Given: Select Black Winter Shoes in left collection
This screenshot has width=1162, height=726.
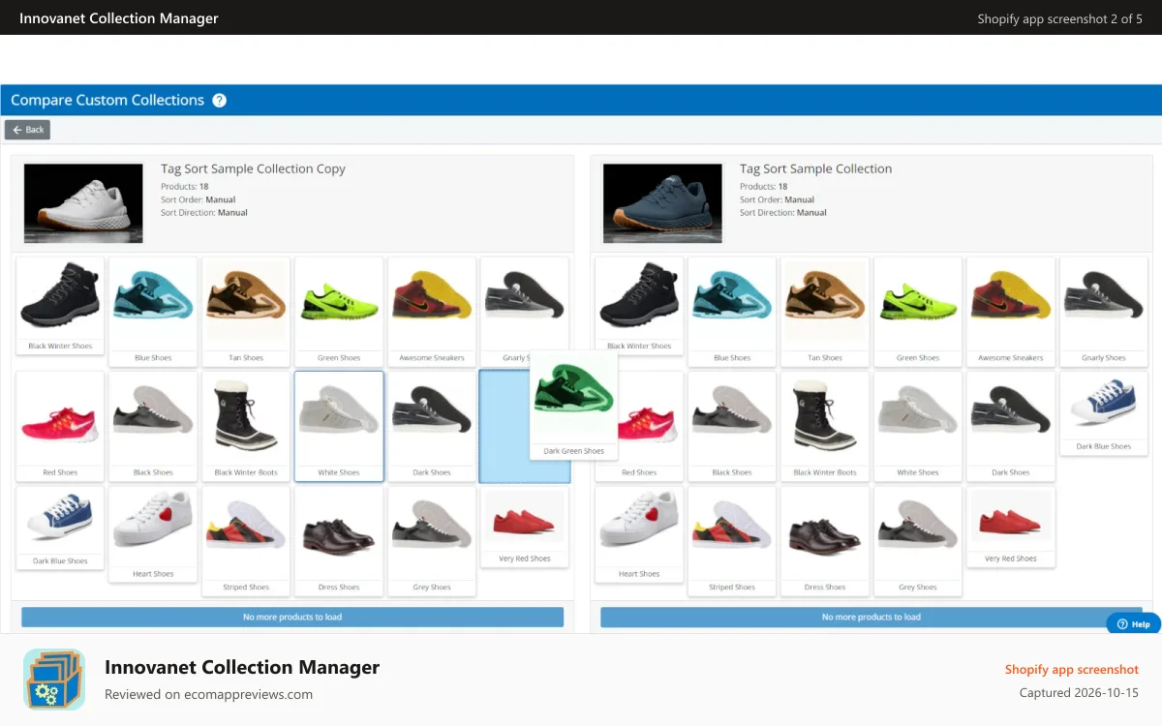Looking at the screenshot, I should [60, 305].
